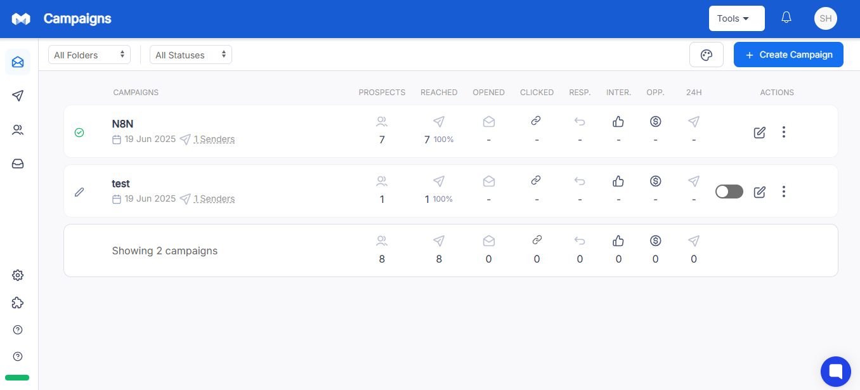860x390 pixels.
Task: Click the CLICKED column header
Action: pos(537,93)
